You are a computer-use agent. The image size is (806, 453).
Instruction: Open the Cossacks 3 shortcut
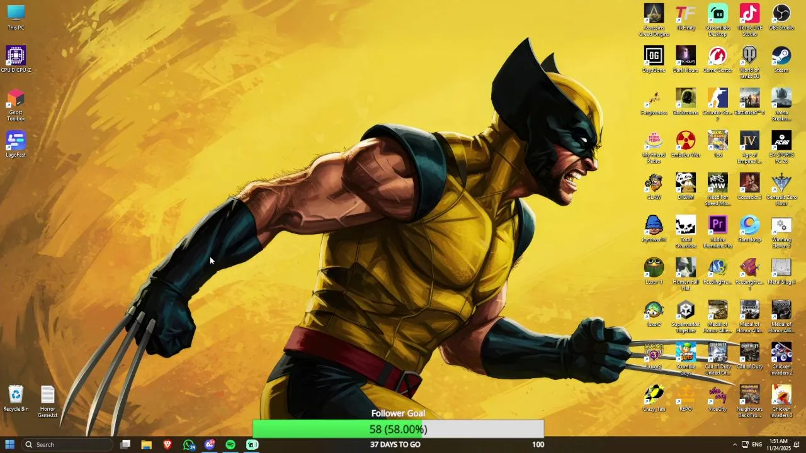pos(749,186)
